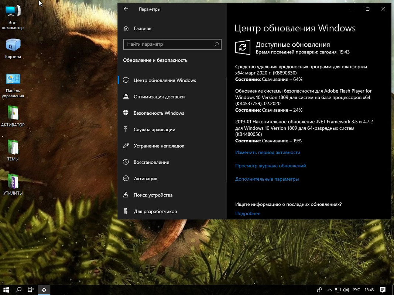Click the recovery clock icon
This screenshot has height=295, width=394.
point(126,162)
